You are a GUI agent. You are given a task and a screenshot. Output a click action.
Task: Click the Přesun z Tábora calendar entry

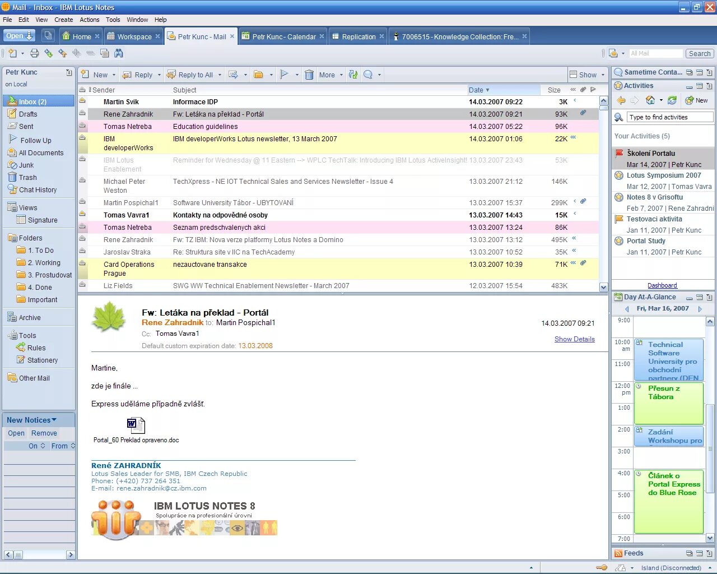[x=668, y=404]
